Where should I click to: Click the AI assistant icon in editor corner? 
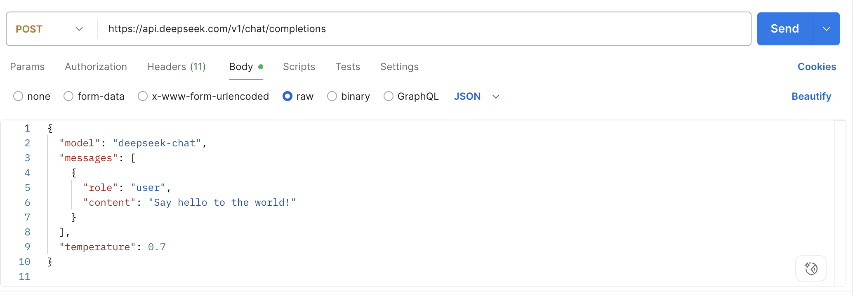(811, 268)
